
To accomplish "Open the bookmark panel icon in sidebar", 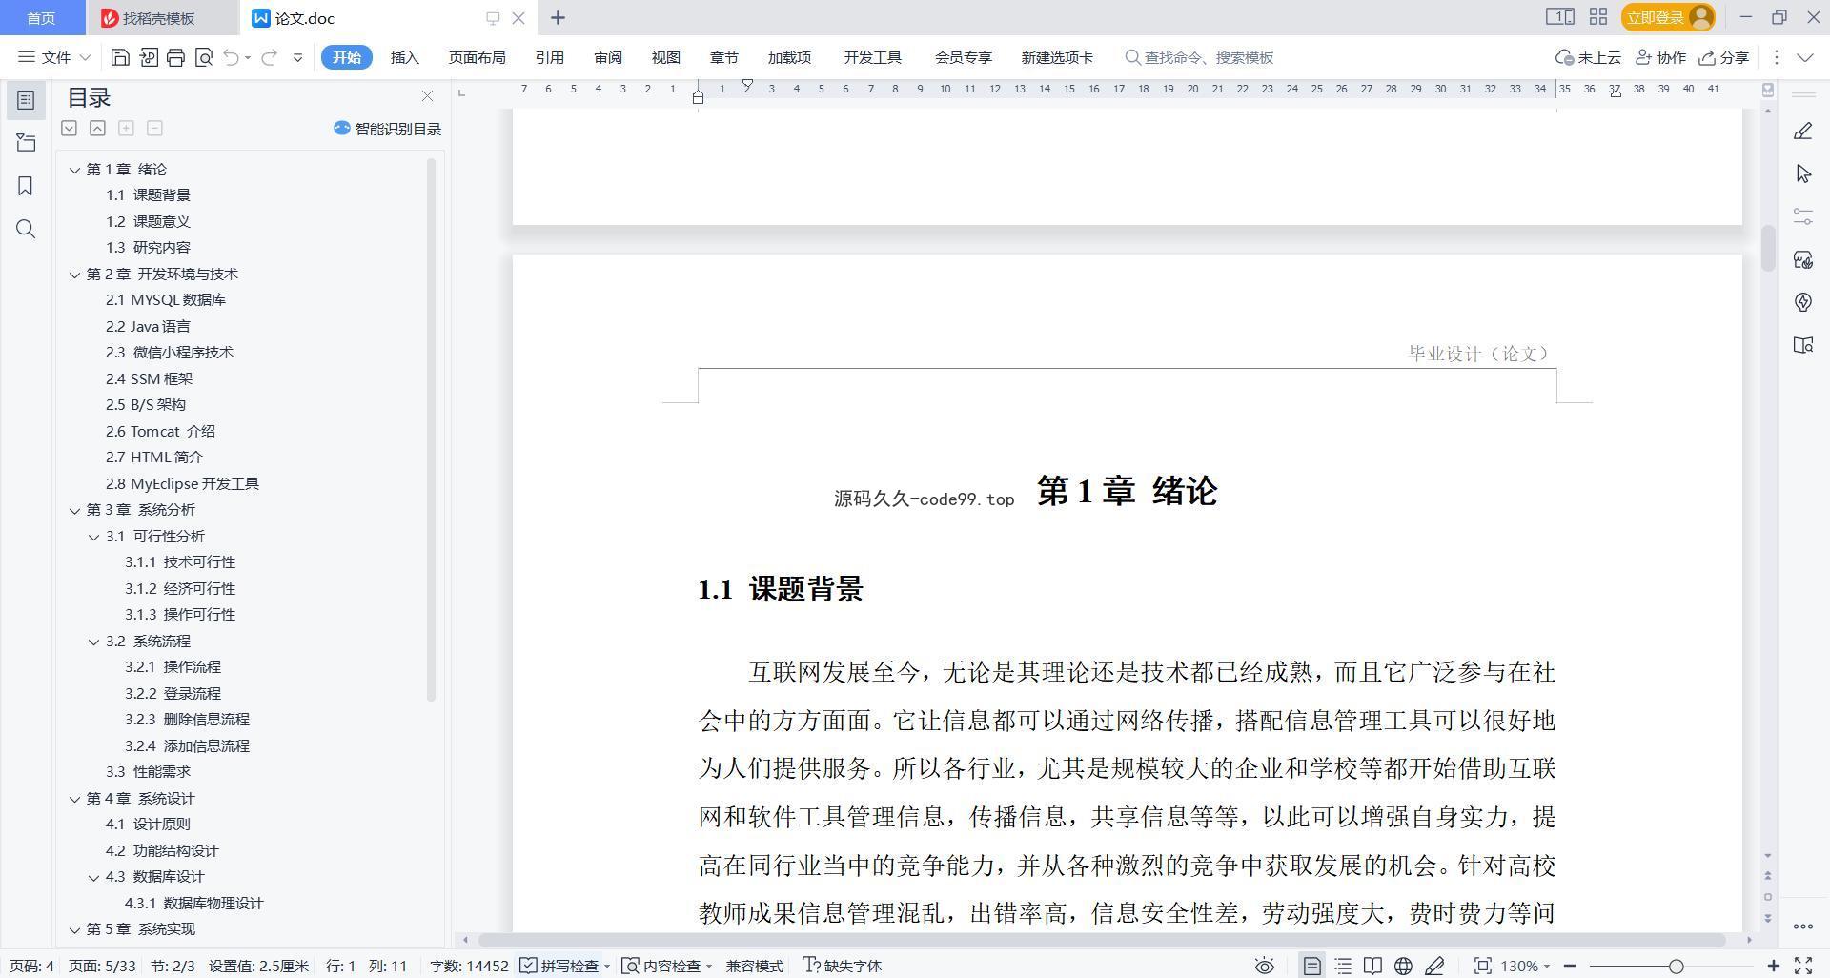I will [x=26, y=186].
